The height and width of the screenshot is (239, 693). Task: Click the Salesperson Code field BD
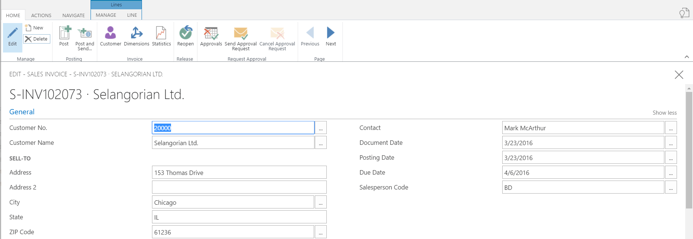(x=583, y=187)
